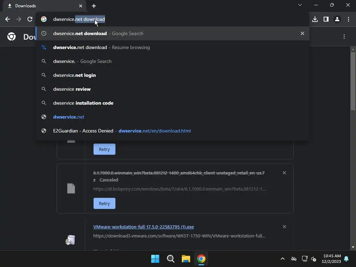Remove the VMware-workstation download entry
The height and width of the screenshot is (267, 356).
284,227
